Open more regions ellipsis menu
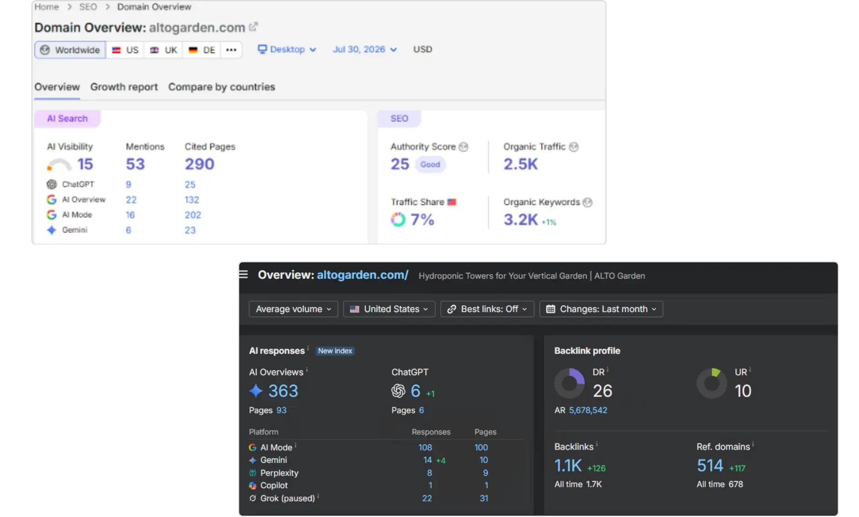The image size is (859, 517). click(x=231, y=50)
